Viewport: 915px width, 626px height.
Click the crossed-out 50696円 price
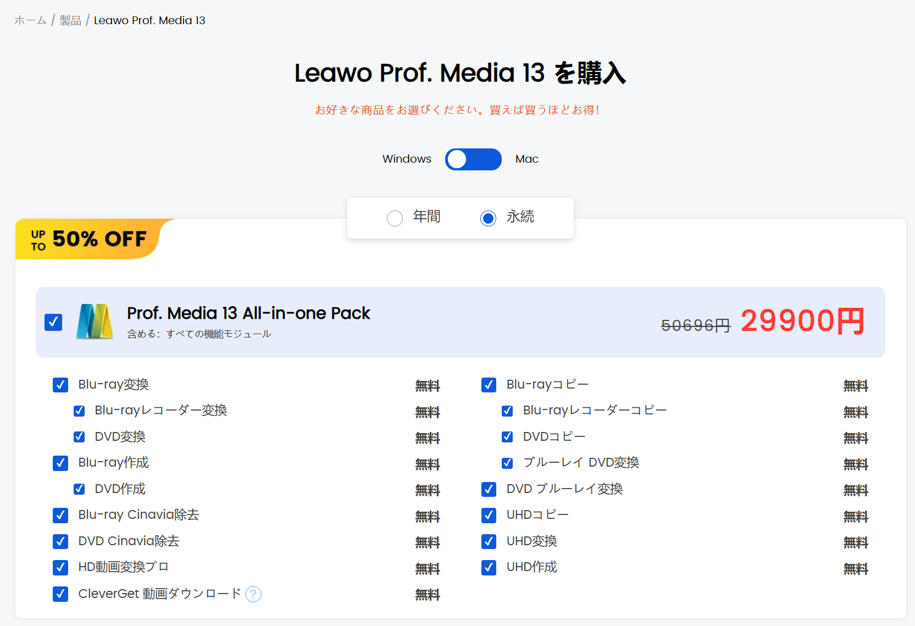pyautogui.click(x=696, y=325)
